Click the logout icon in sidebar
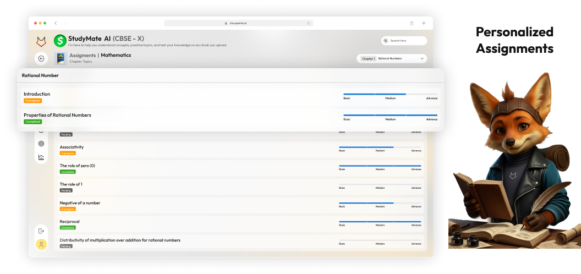This screenshot has height=274, width=581. [x=41, y=231]
